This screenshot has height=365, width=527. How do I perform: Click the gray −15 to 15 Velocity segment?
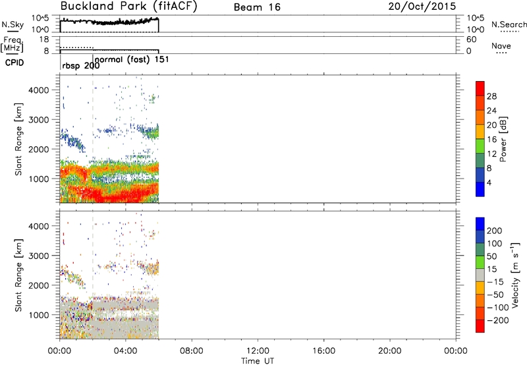(480, 275)
